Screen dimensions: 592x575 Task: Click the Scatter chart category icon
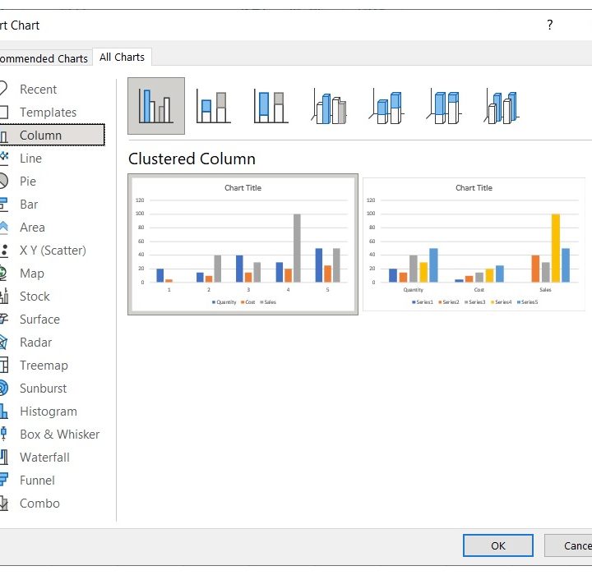(4, 251)
